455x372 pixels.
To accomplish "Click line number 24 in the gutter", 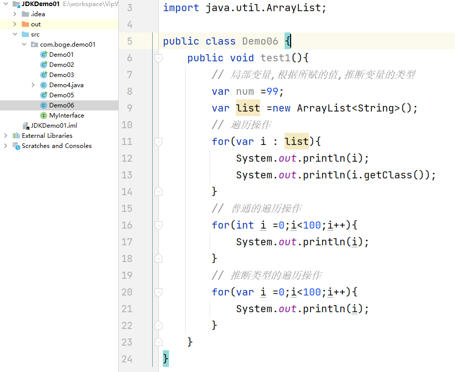I will (x=127, y=359).
